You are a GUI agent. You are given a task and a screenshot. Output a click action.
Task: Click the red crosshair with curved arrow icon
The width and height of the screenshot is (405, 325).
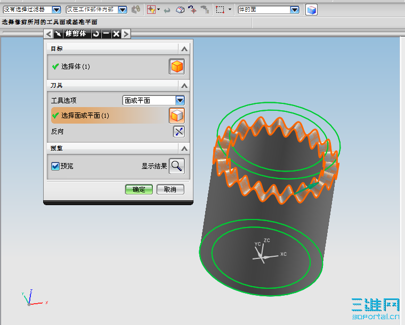point(192,10)
